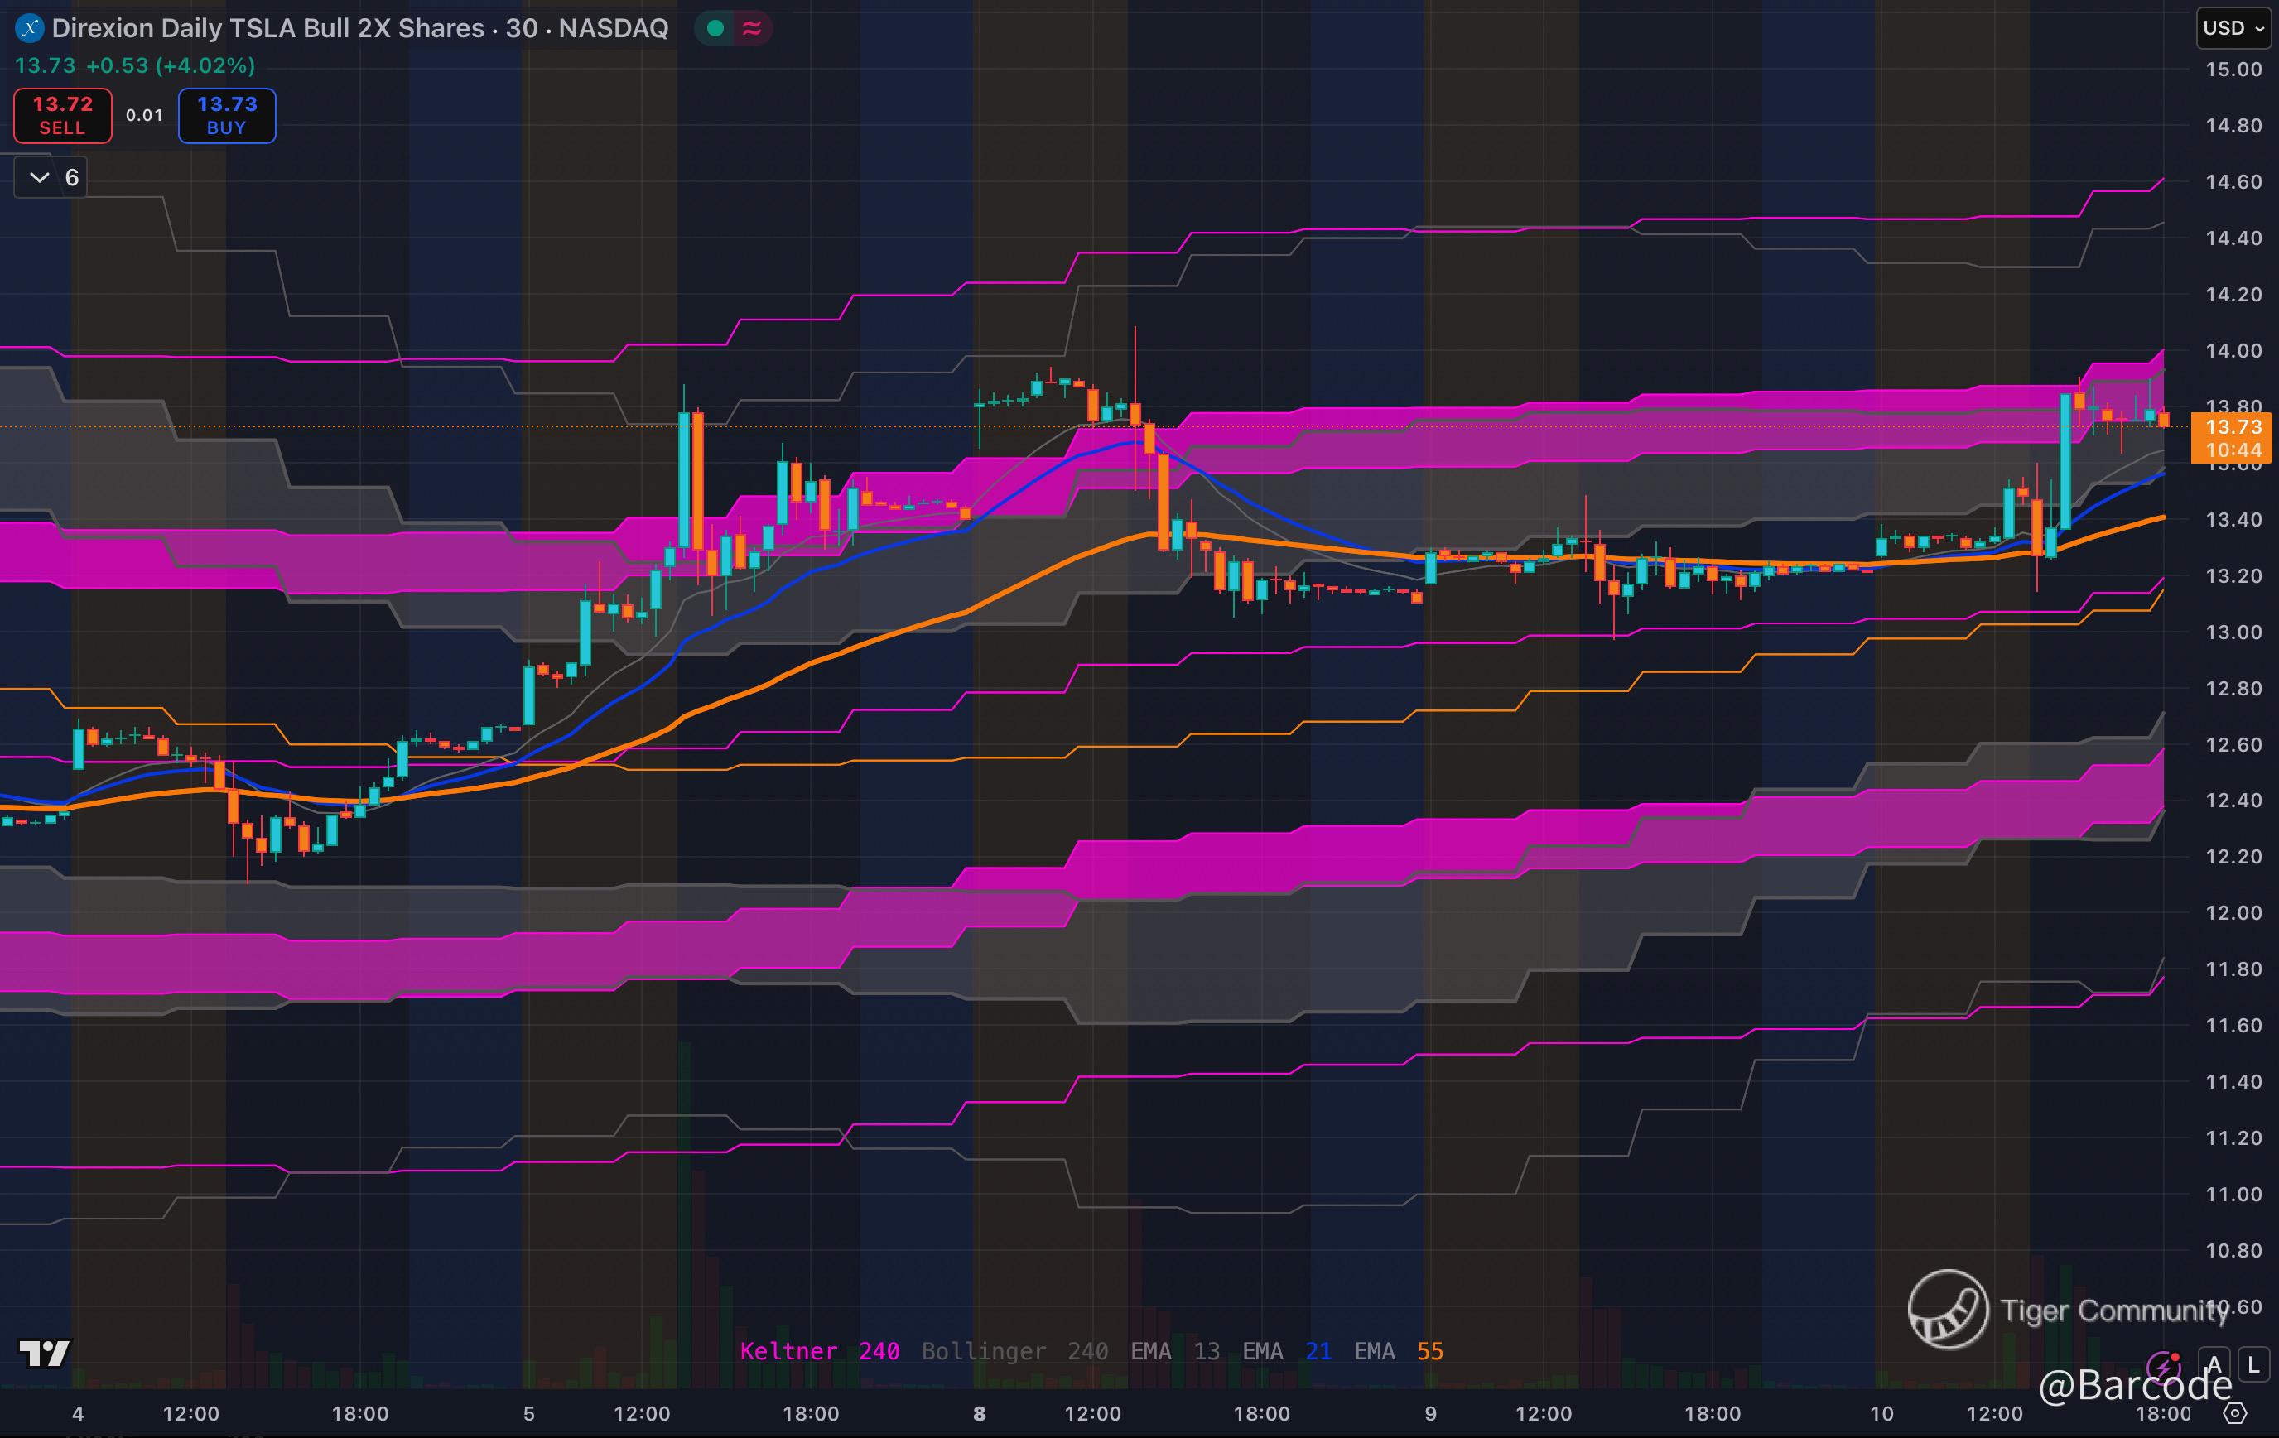Expand the collapsed indicators legend showing 6
The height and width of the screenshot is (1438, 2279).
point(51,178)
